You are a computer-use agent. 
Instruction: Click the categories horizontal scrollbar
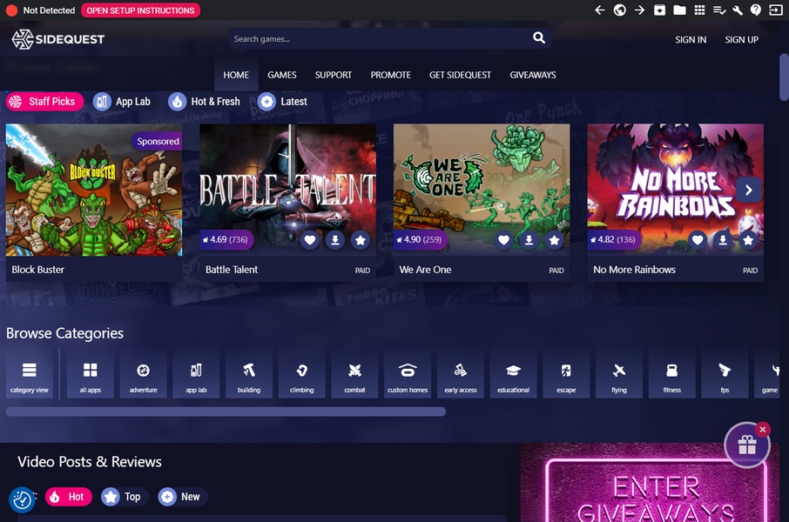coord(226,412)
